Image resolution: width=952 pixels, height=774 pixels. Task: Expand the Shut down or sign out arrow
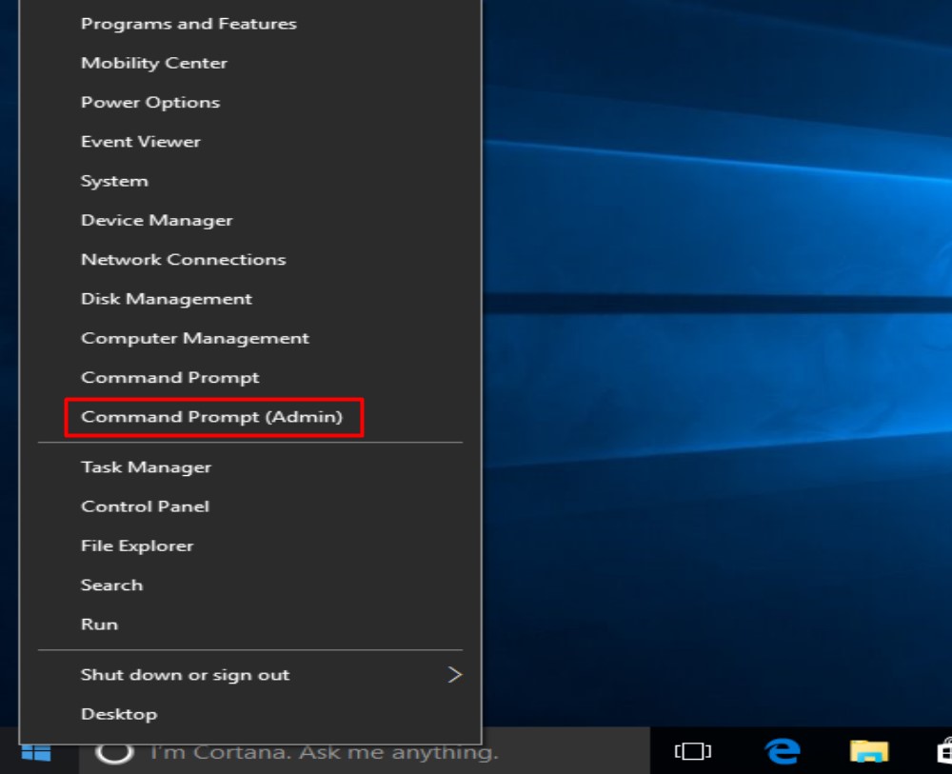[454, 675]
